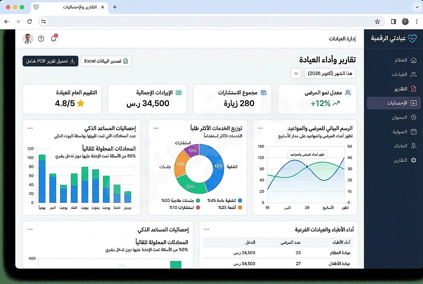Bookmark this page with the star icon
This screenshot has width=423, height=284.
(377, 21)
